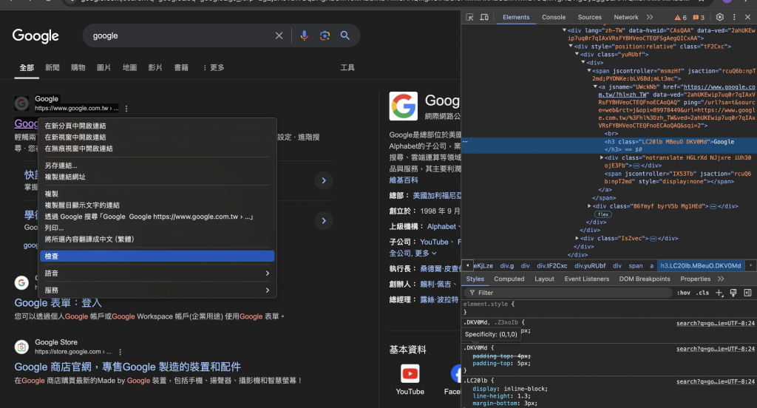Screen dimensions: 757x408
Task: Show more DevTools panels after Network
Action: point(650,17)
